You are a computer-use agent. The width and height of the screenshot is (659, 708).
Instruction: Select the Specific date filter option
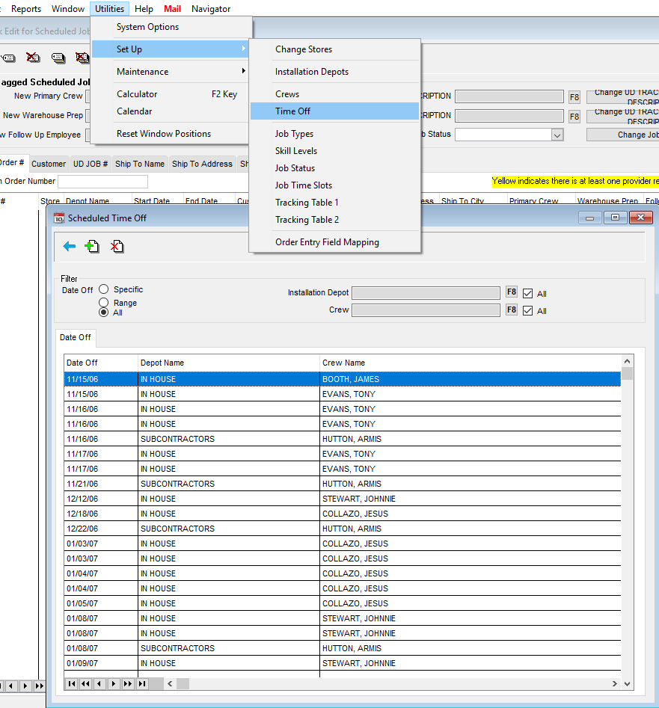point(103,289)
